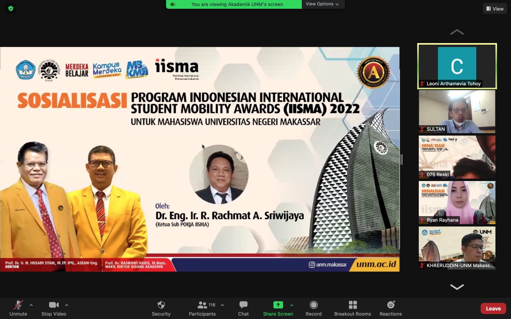Show next participants with down chevron
511x319 pixels.
(457, 287)
